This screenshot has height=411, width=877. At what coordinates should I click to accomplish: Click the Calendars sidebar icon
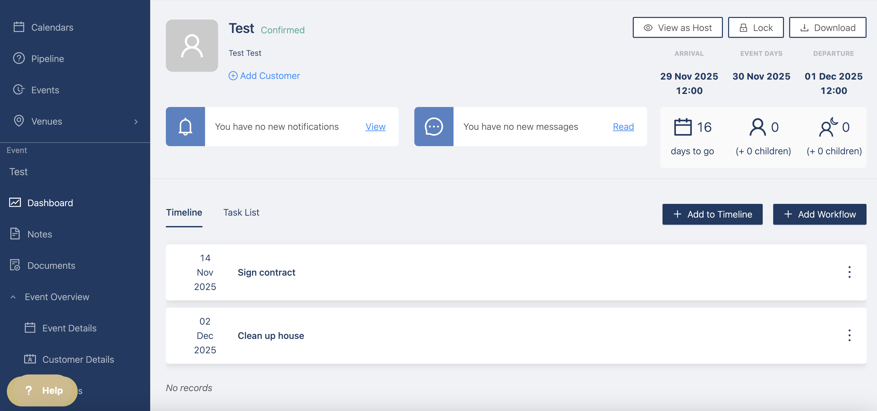pyautogui.click(x=19, y=27)
